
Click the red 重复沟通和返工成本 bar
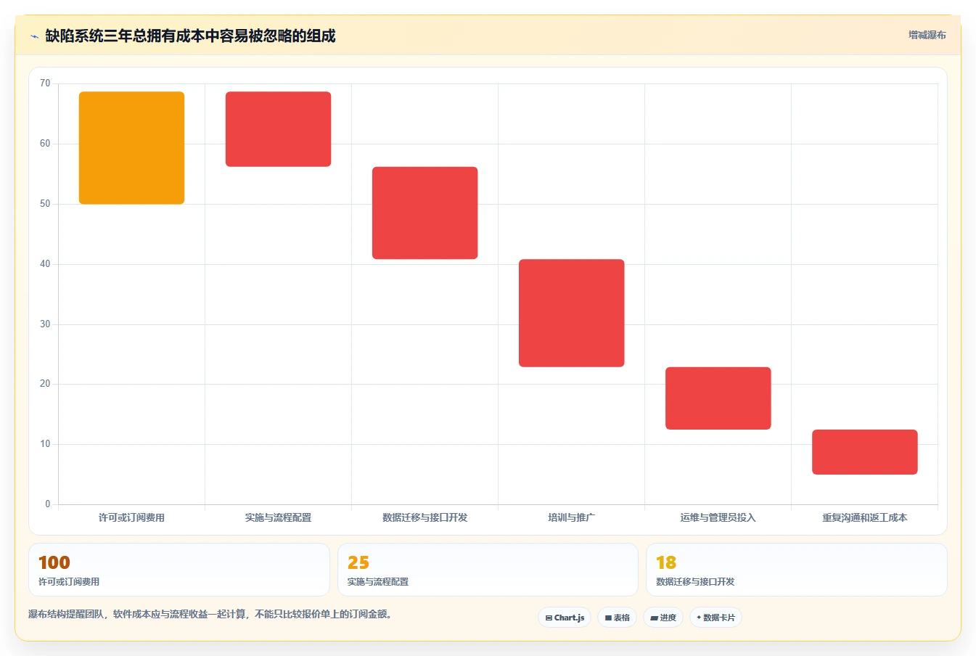[864, 452]
